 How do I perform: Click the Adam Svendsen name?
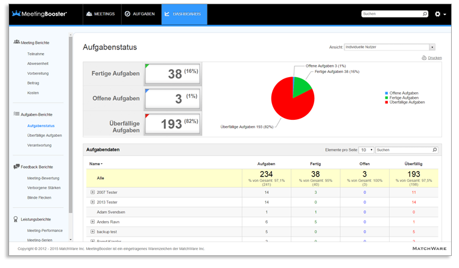click(111, 212)
